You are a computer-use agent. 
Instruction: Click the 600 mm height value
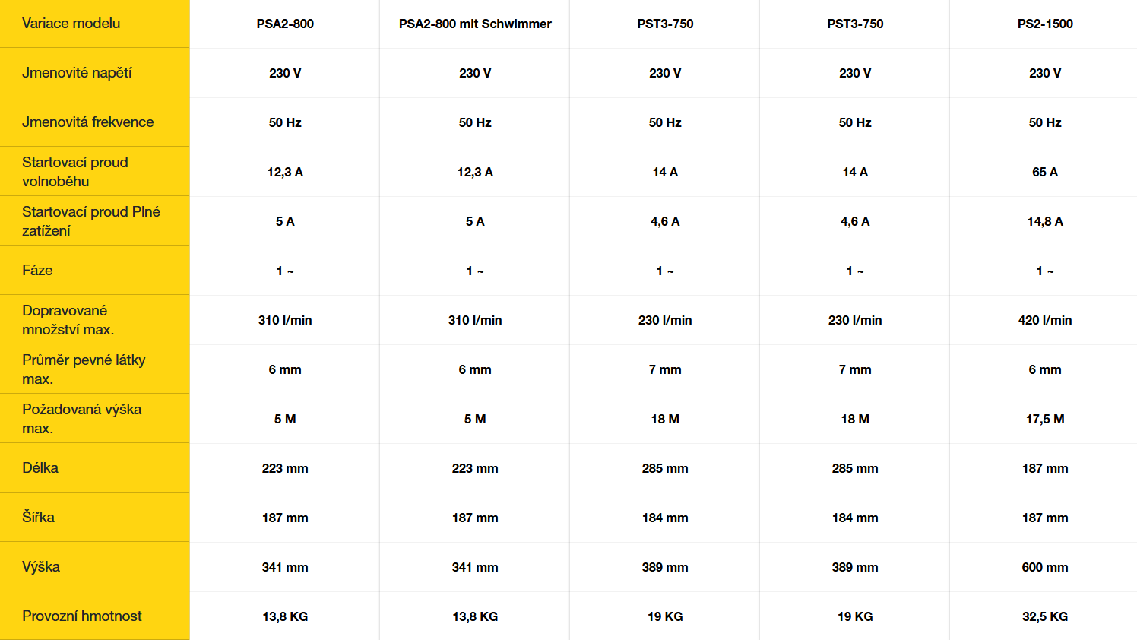point(1045,567)
